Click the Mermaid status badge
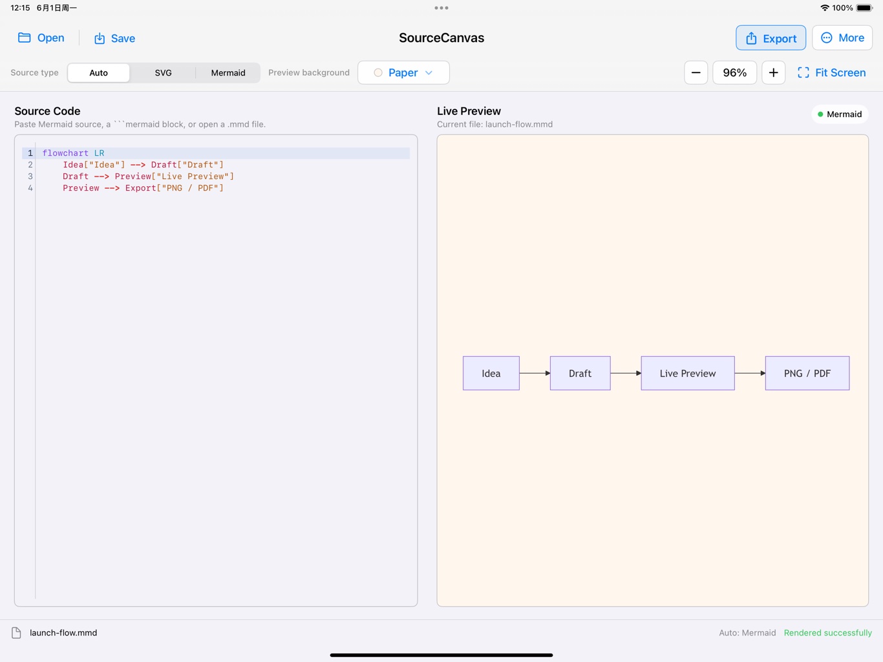The height and width of the screenshot is (662, 883). 840,114
